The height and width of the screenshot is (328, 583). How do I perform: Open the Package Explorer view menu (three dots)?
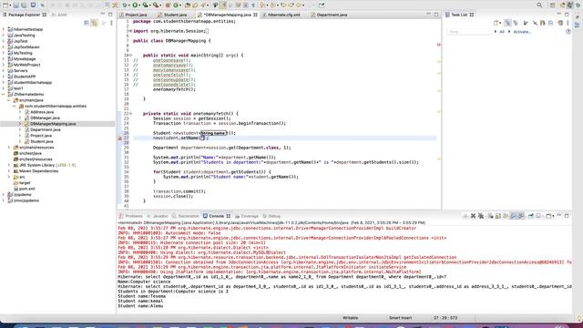coord(111,23)
